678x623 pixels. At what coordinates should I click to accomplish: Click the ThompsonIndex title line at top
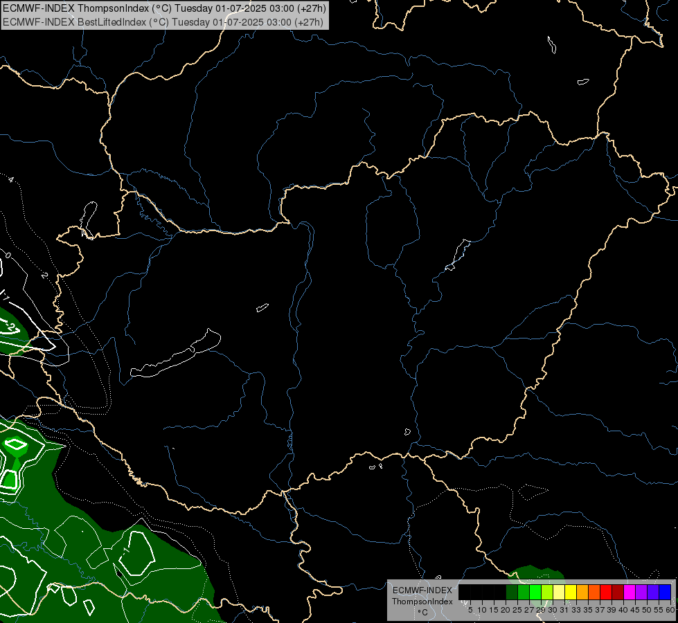pos(164,8)
